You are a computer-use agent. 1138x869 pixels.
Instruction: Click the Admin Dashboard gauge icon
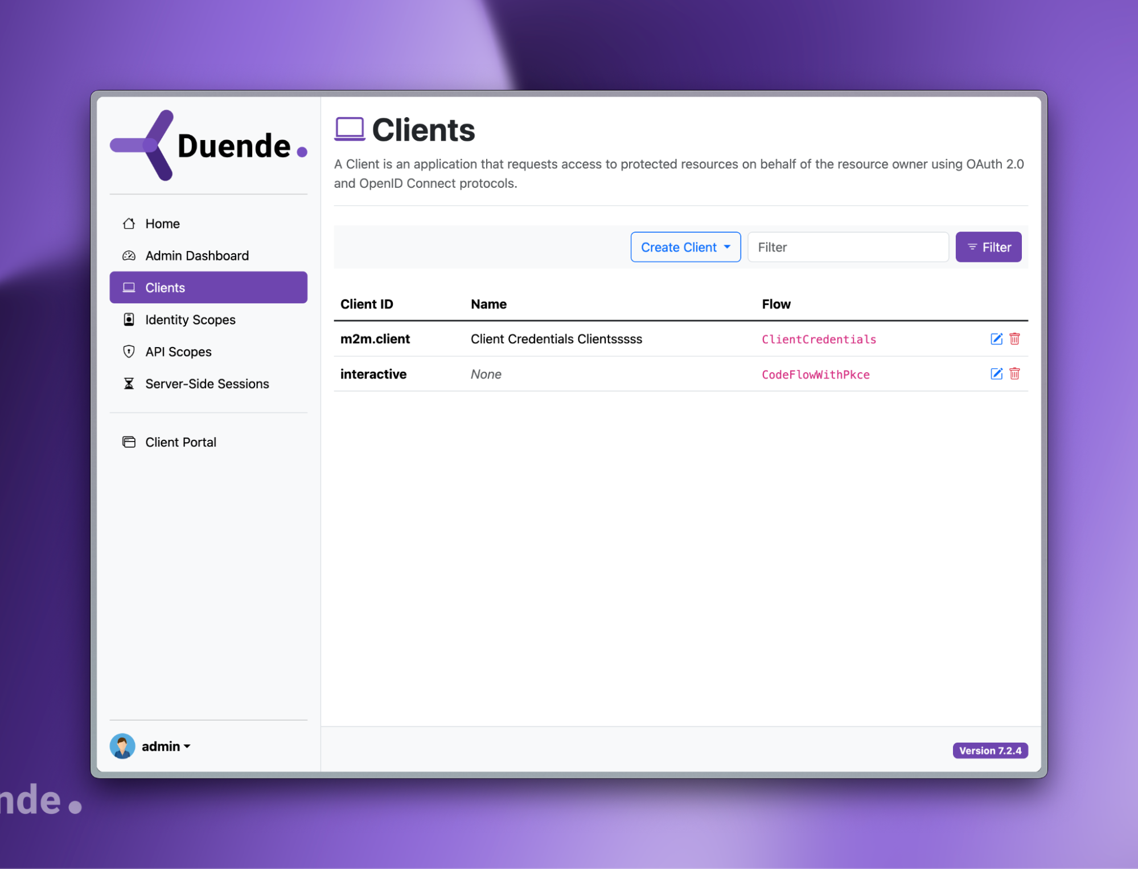tap(129, 256)
